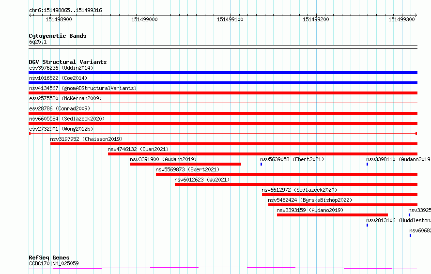The image size is (431, 274).
Task: Open esv3576236 (Uddin2014) label
Action: tap(61, 68)
